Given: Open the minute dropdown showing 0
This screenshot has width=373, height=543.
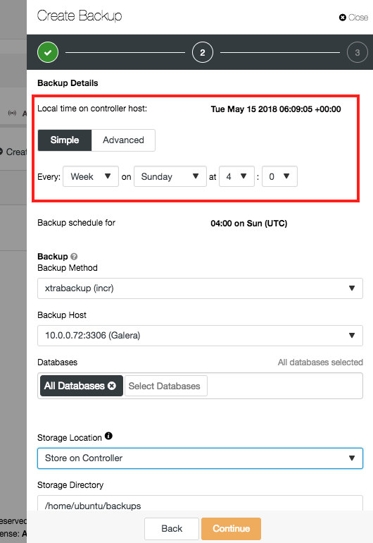Looking at the screenshot, I should click(x=279, y=176).
